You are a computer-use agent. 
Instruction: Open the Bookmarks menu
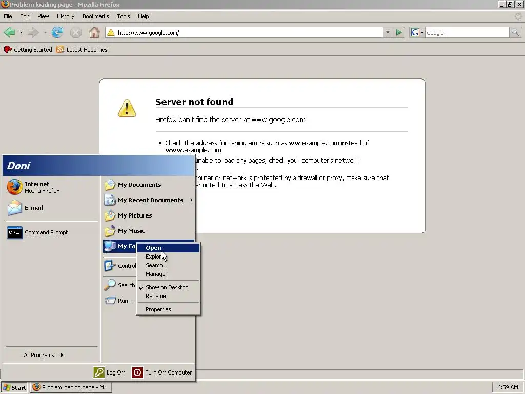point(95,16)
